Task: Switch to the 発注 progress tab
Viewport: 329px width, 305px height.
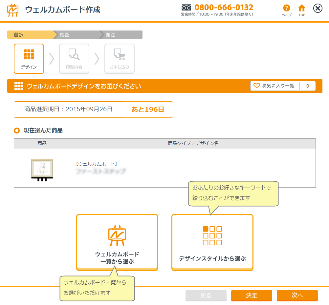Action: [121, 35]
